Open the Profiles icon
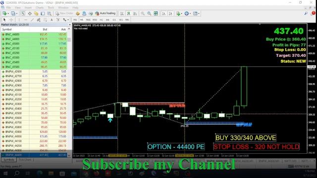Screen dimensions: 317x178 [13, 13]
